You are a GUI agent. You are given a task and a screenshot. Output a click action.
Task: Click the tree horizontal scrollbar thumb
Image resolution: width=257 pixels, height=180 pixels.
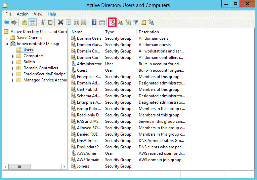(x=19, y=167)
